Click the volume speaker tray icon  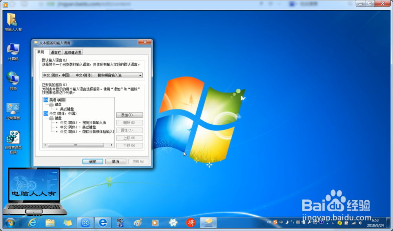(360, 223)
